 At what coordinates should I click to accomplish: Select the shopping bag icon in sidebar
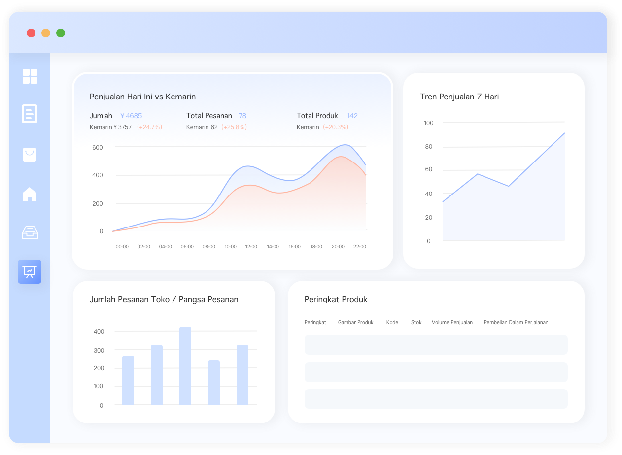tap(30, 155)
